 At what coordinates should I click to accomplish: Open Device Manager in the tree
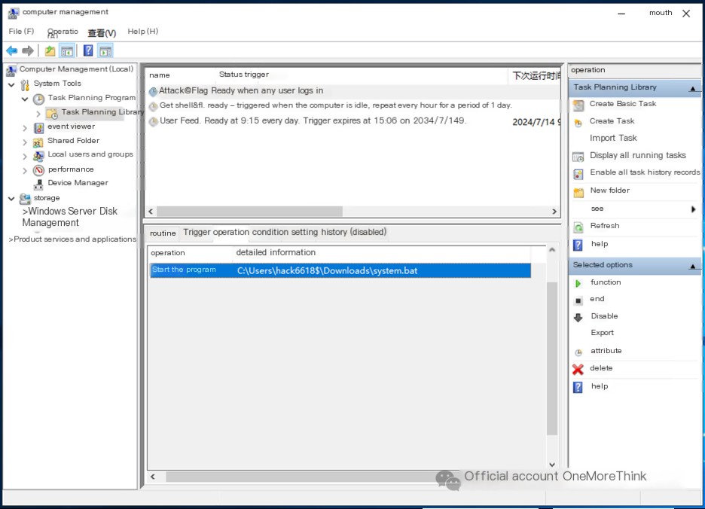click(x=78, y=183)
